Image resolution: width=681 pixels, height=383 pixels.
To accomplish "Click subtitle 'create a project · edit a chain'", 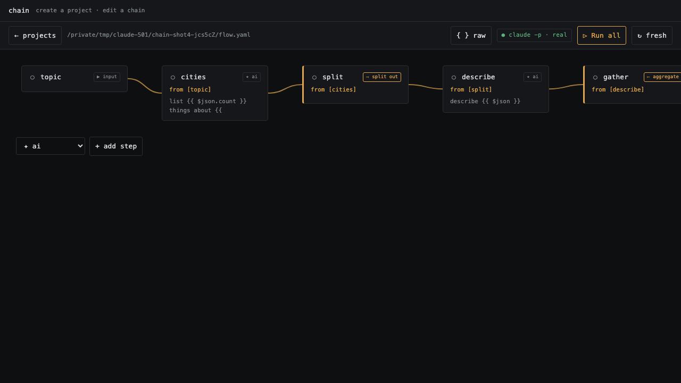I will pyautogui.click(x=90, y=11).
